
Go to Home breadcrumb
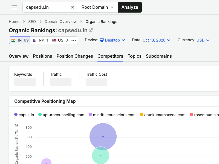[14, 22]
